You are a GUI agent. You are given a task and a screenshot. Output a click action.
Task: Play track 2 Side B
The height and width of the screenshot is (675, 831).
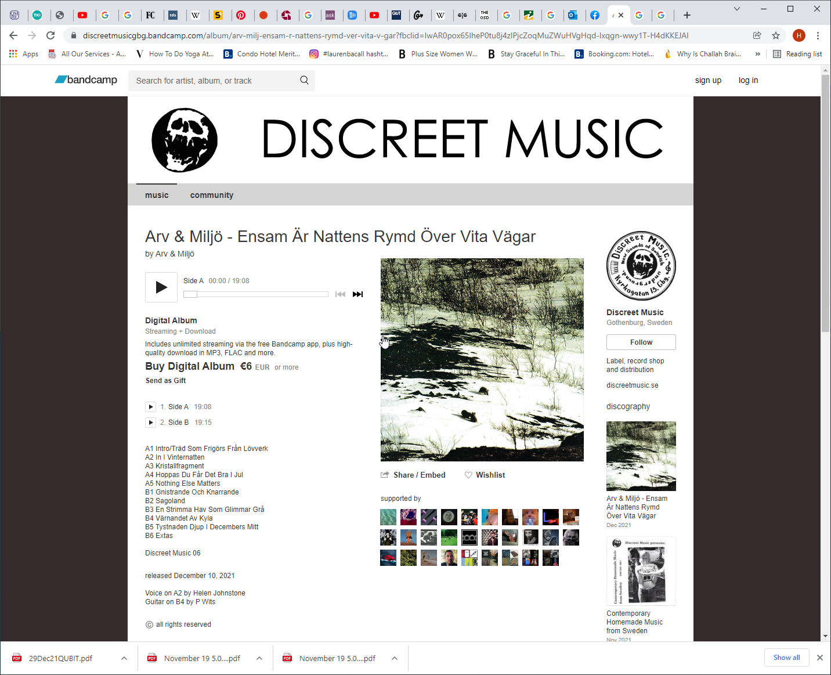[151, 423]
